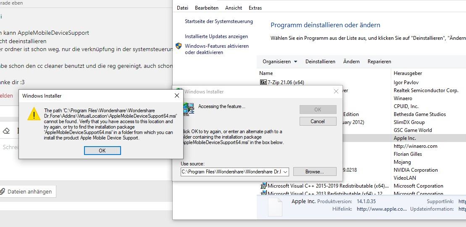This screenshot has width=466, height=227.
Task: Click publisher Mojang
Action: (x=402, y=162)
